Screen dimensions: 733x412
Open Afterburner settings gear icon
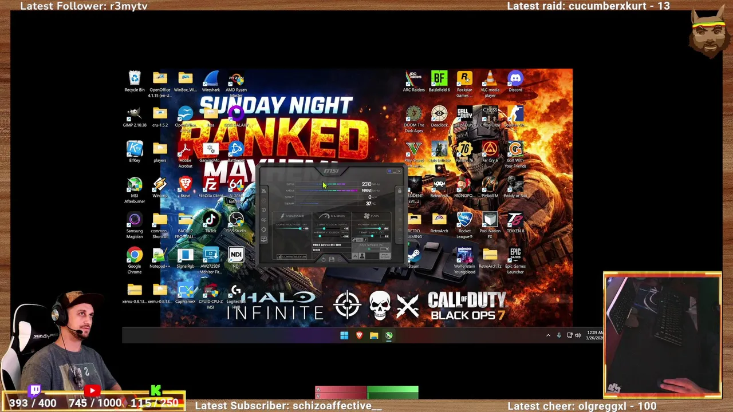(263, 229)
